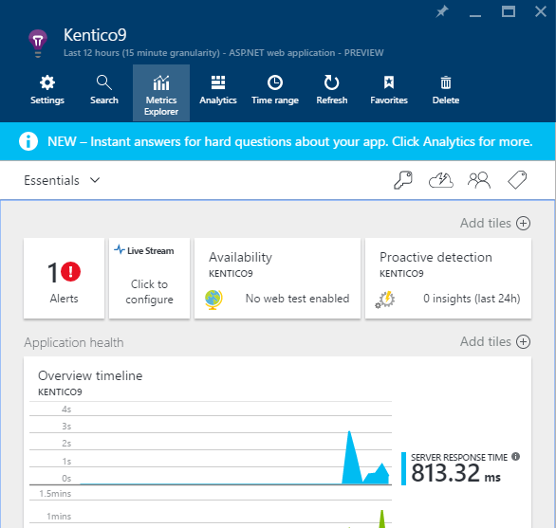Pin the blade with the pin icon

(x=442, y=12)
